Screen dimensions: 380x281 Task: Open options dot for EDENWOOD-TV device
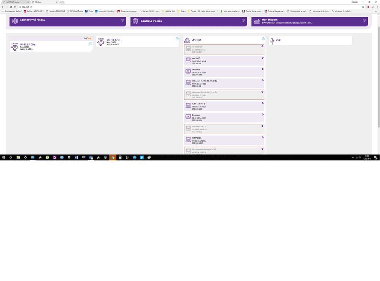[x=262, y=126]
